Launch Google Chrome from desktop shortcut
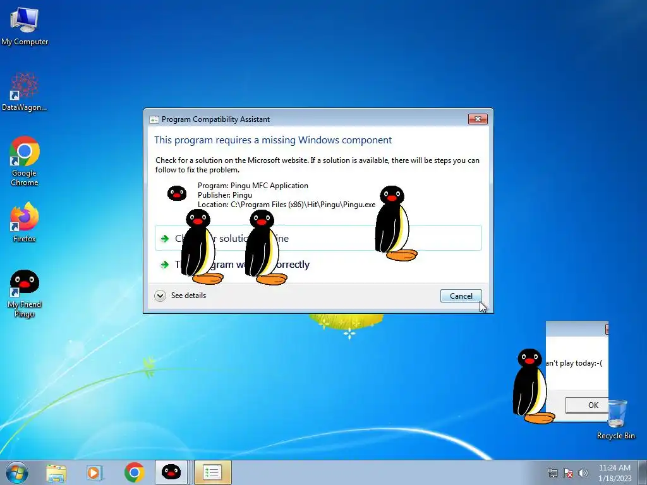The image size is (647, 485). point(25,161)
